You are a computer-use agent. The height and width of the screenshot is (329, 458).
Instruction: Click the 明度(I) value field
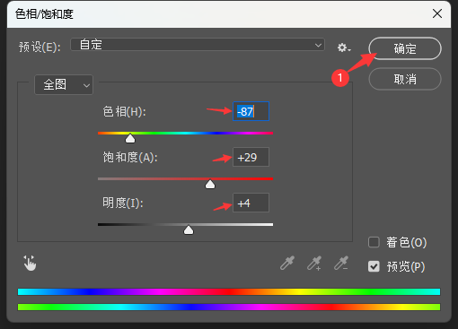pyautogui.click(x=251, y=203)
